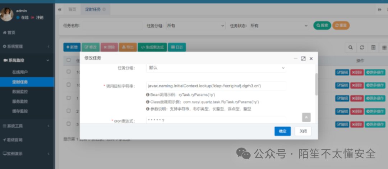Toggle table search via magnifier icon
This screenshot has width=388, height=169.
coord(350,47)
